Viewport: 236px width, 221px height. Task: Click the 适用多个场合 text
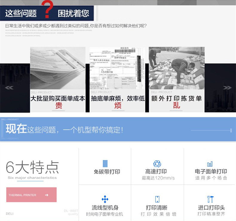pyautogui.click(x=211, y=178)
